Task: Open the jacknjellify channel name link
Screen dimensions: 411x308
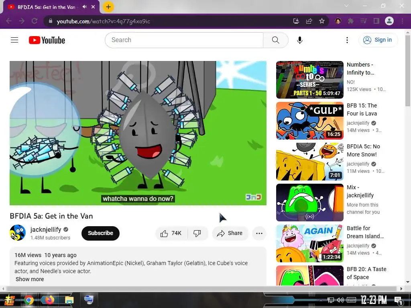Action: coord(46,229)
